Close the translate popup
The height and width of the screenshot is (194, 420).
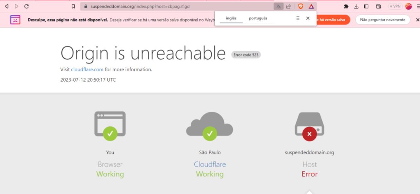(308, 18)
